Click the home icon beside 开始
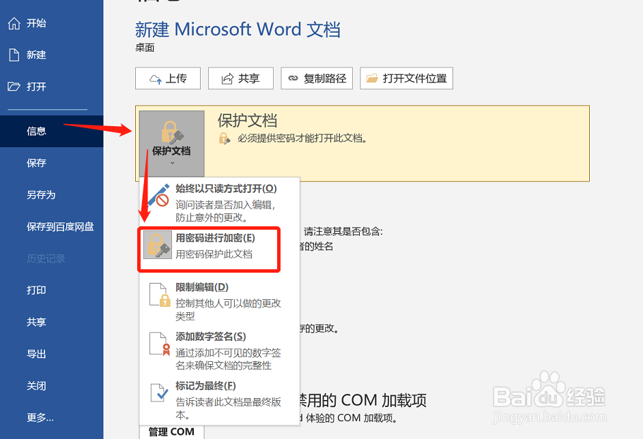643x439 pixels. [14, 23]
